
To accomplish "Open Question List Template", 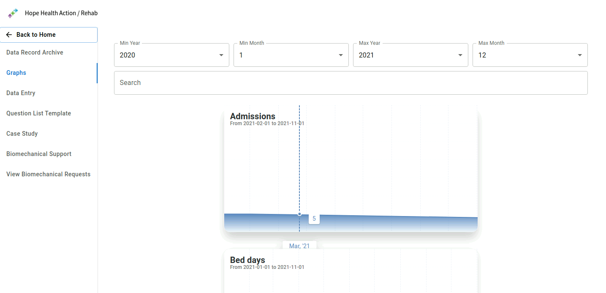I will (38, 113).
